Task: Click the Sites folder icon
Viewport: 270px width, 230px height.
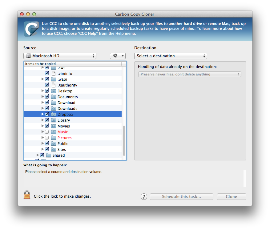Action: point(54,149)
